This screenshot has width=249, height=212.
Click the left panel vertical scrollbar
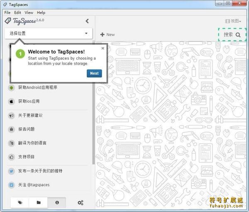click(94, 103)
